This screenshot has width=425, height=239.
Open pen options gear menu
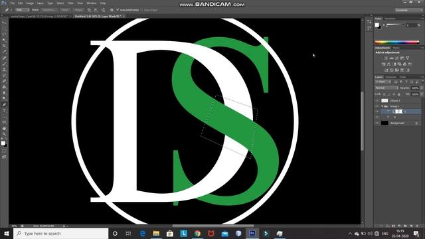tap(112, 10)
